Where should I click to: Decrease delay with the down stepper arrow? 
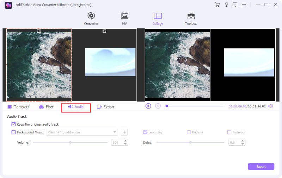[x=243, y=144]
